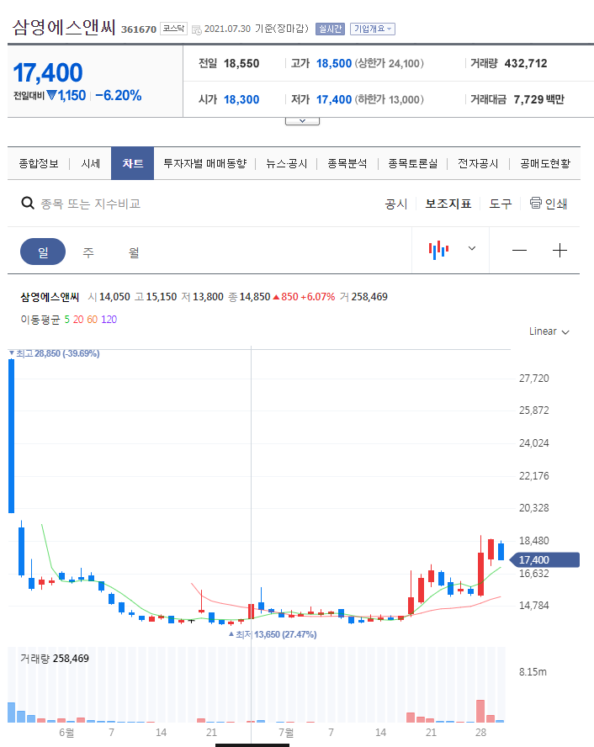Click the 삼영에스앤씨 stock title
The width and height of the screenshot is (594, 747).
(x=64, y=27)
